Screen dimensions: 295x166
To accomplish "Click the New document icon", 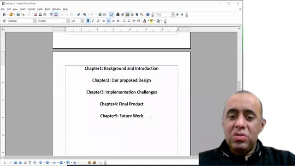I will [4, 14].
